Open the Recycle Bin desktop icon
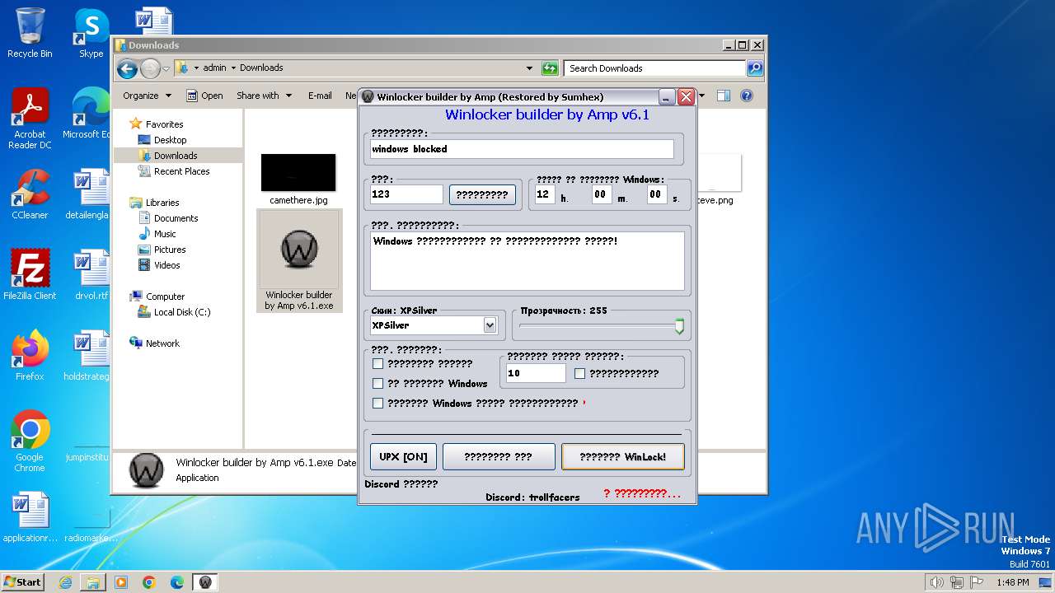This screenshot has height=593, width=1055. click(30, 33)
